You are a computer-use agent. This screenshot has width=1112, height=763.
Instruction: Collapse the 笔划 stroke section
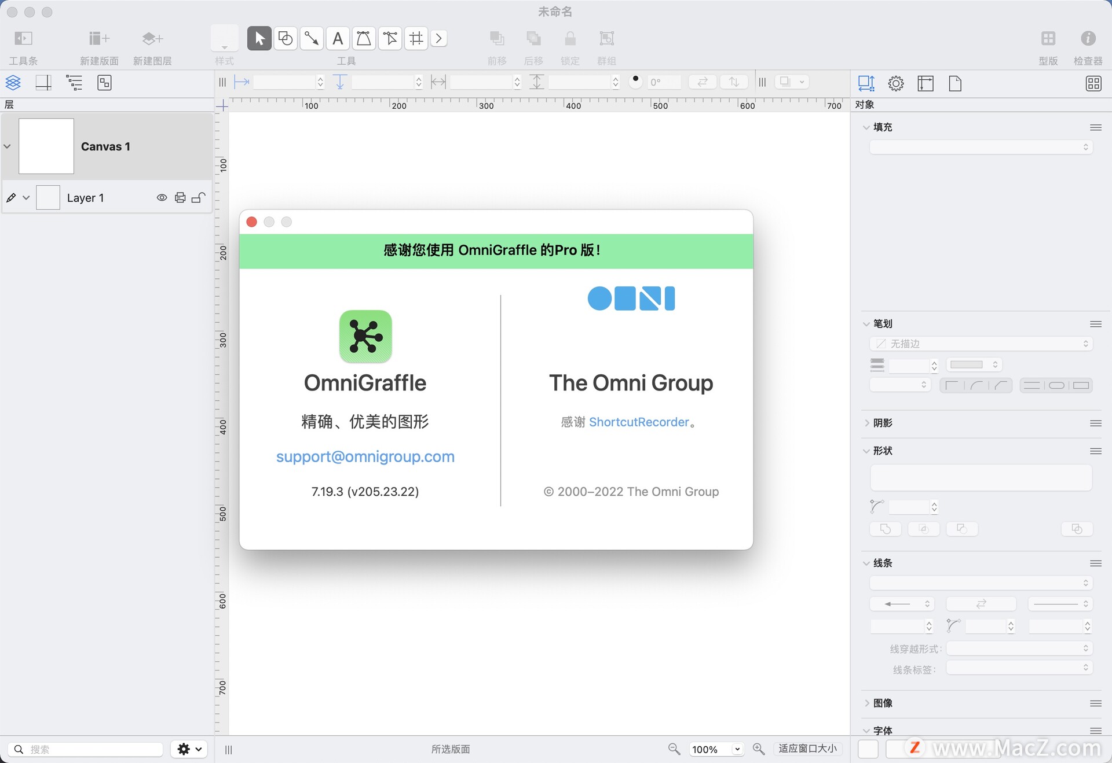tap(866, 324)
